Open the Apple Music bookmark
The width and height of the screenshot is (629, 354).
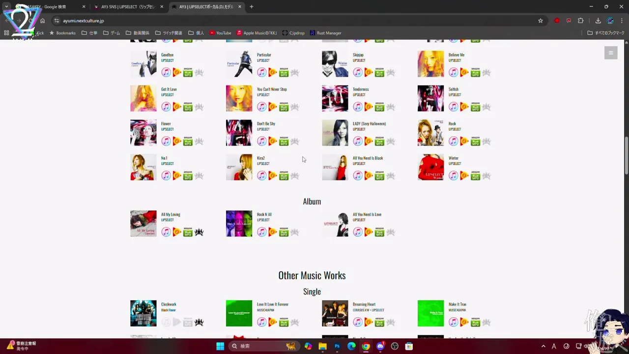point(257,33)
